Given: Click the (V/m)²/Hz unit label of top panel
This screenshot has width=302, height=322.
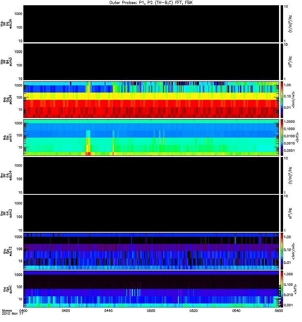Looking at the screenshot, I should [x=290, y=24].
